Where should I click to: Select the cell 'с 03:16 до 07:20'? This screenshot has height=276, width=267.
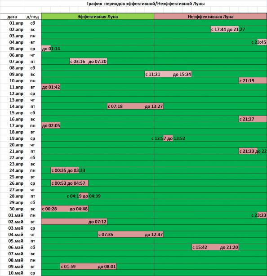[88, 62]
